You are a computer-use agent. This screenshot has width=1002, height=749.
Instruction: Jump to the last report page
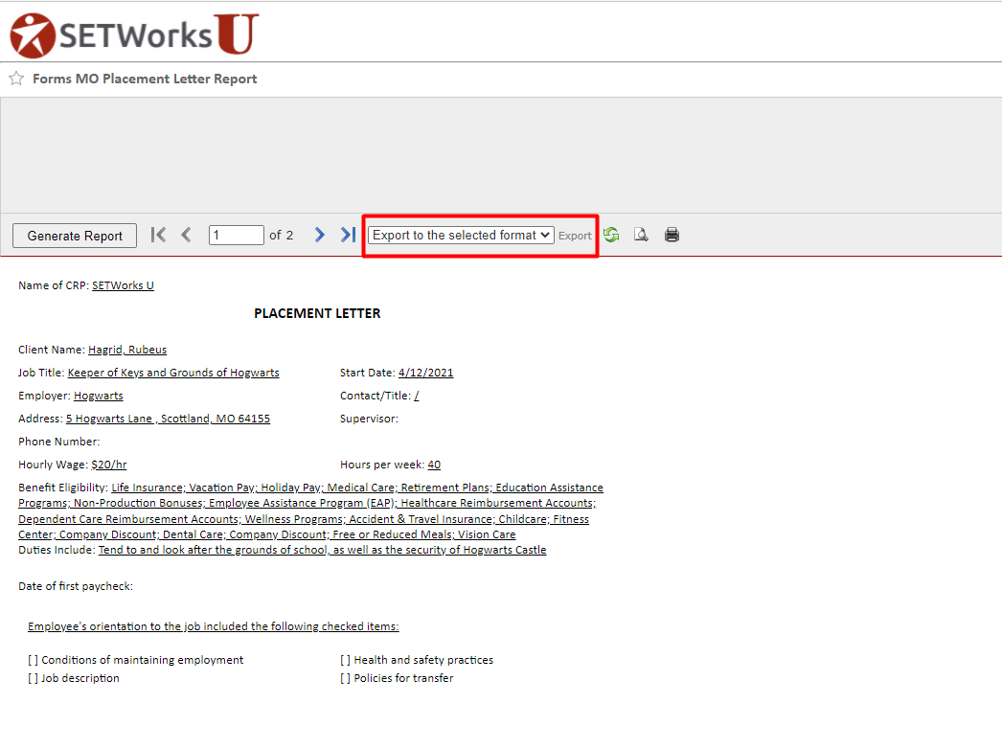point(348,236)
